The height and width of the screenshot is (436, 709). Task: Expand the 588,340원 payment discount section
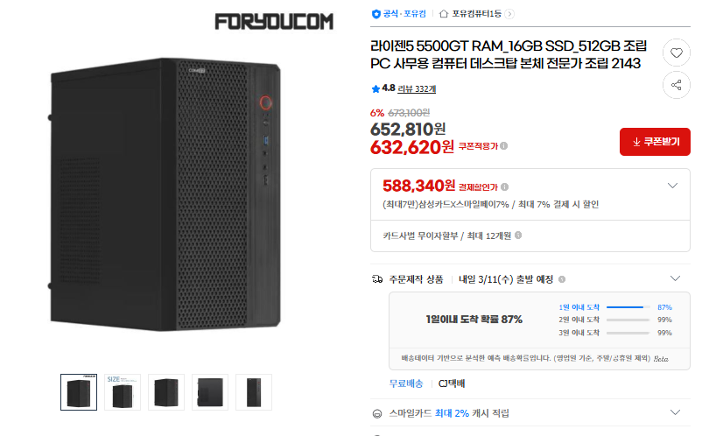click(672, 186)
